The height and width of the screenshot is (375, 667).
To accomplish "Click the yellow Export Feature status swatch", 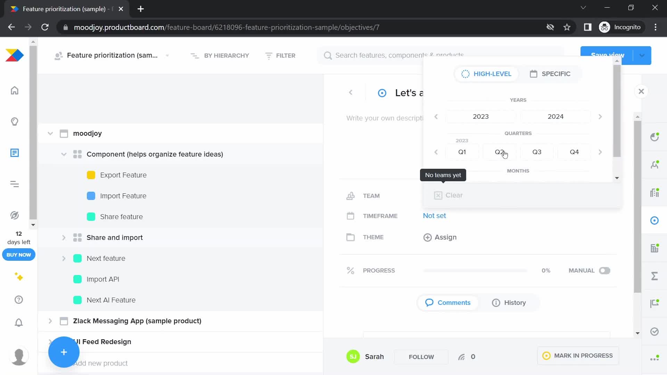I will pyautogui.click(x=91, y=175).
